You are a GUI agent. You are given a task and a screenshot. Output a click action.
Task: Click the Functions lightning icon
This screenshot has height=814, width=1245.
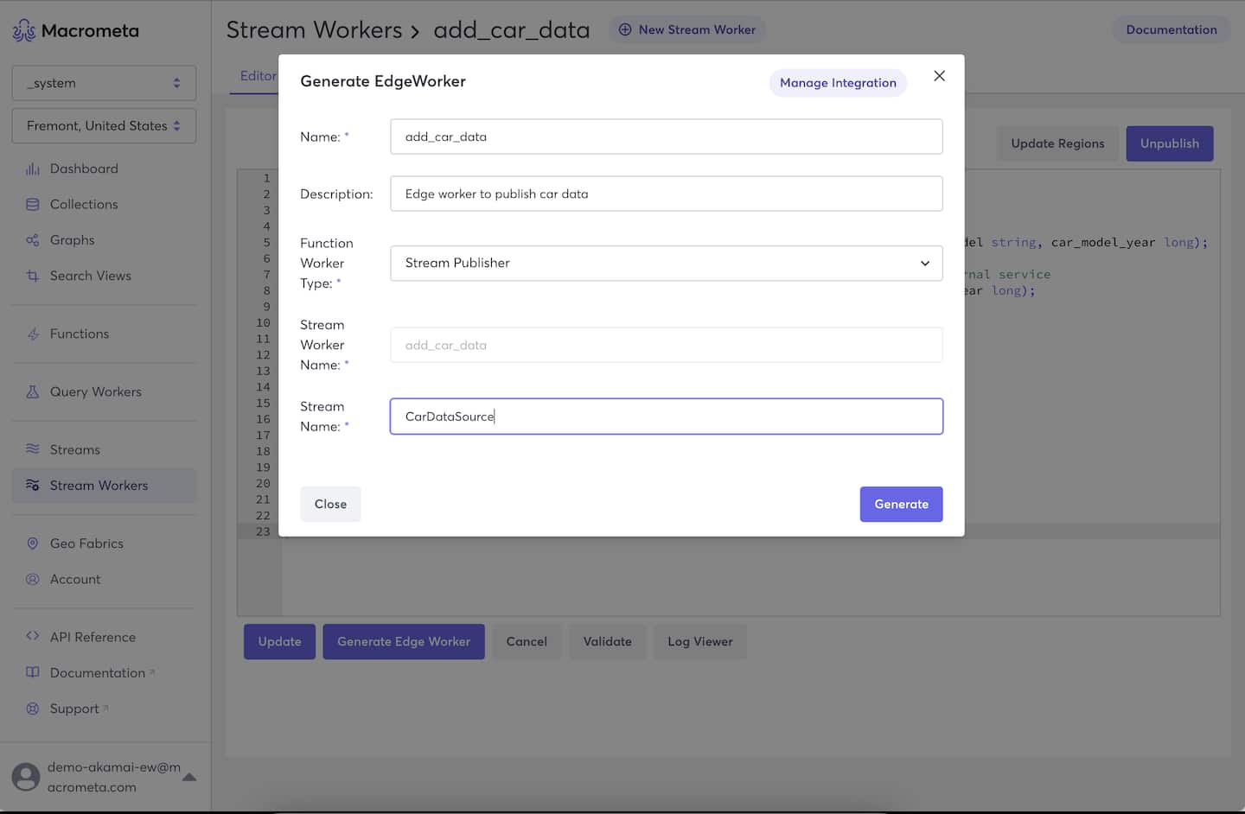(x=33, y=334)
